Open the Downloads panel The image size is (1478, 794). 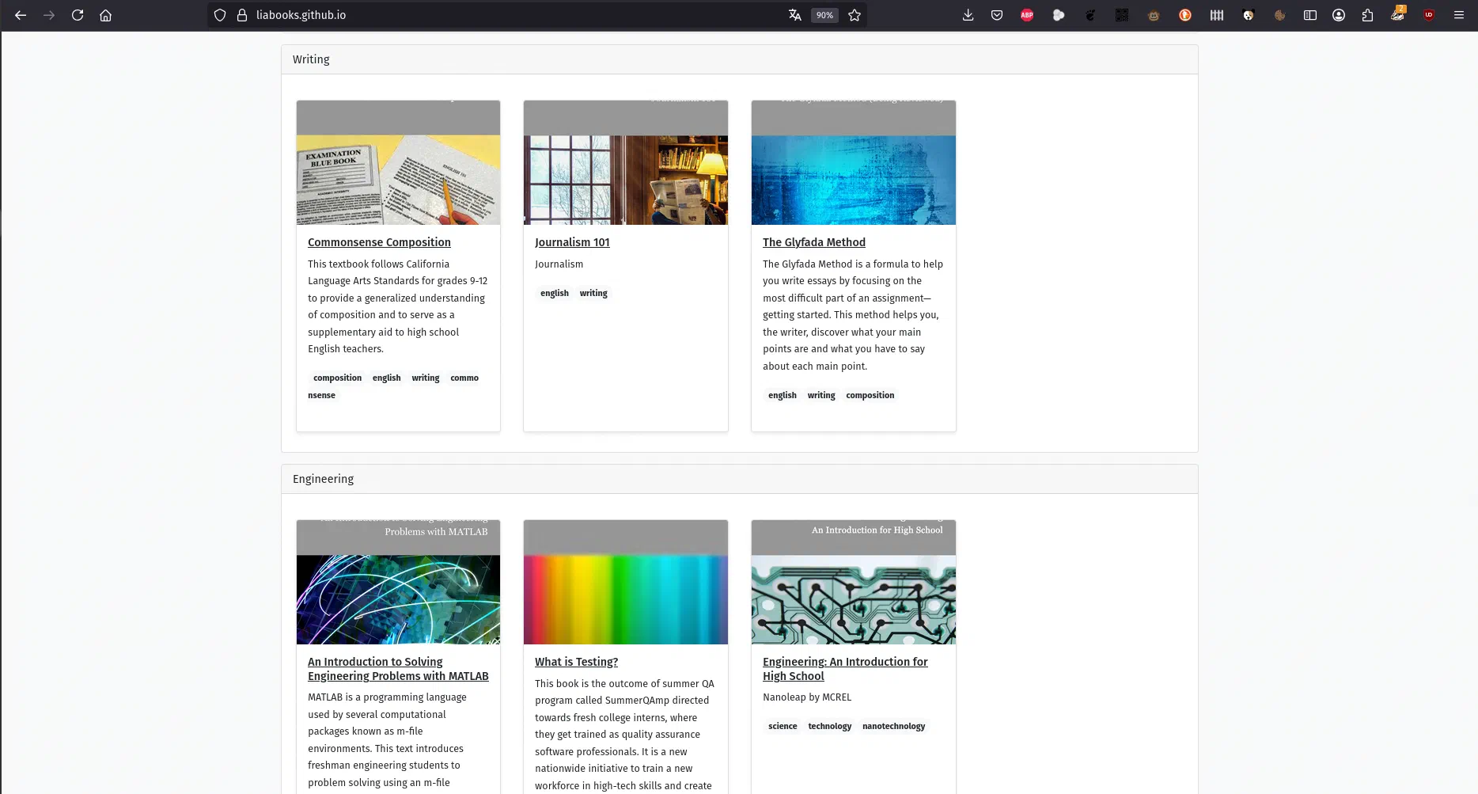coord(968,15)
